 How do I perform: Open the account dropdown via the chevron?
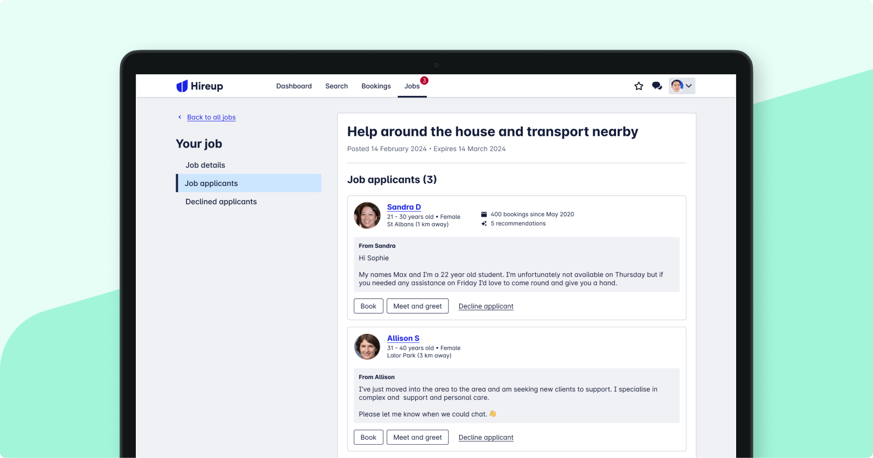tap(689, 86)
